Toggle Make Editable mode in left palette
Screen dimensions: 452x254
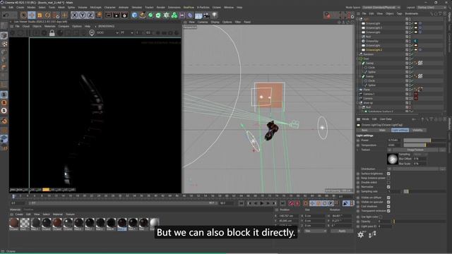[4, 26]
